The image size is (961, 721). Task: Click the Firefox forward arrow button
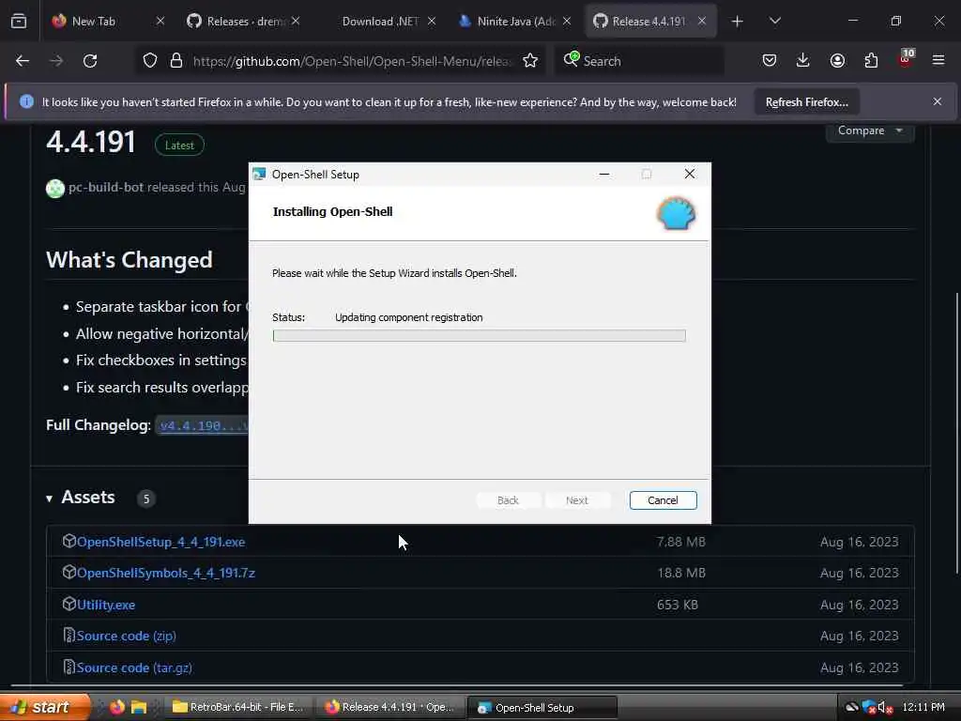(x=56, y=61)
